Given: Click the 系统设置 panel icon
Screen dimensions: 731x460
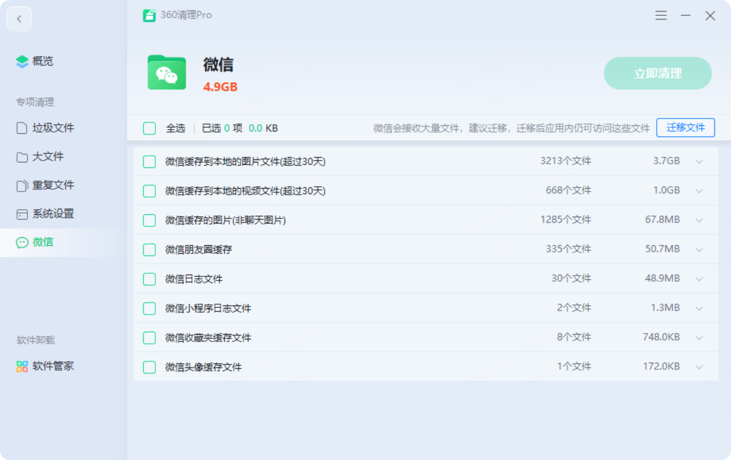Looking at the screenshot, I should click(x=22, y=214).
